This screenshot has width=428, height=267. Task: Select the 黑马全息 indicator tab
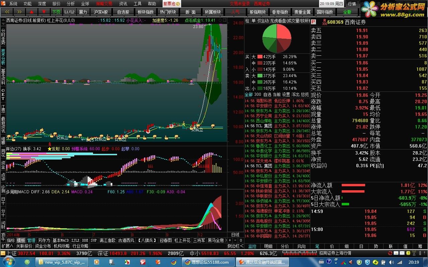(x=216, y=240)
